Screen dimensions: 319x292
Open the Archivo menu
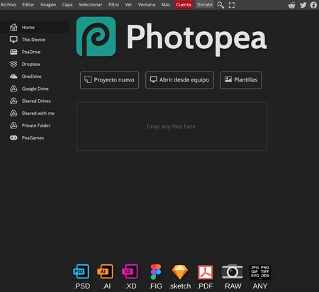(9, 5)
